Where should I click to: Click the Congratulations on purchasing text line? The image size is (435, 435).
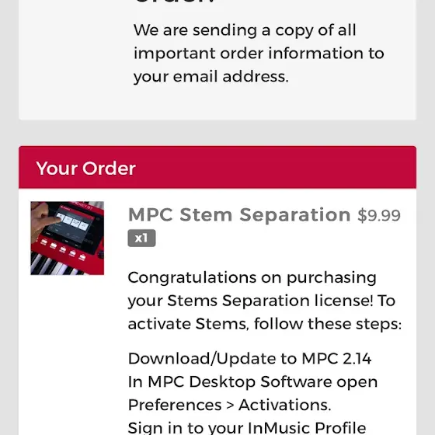(252, 278)
